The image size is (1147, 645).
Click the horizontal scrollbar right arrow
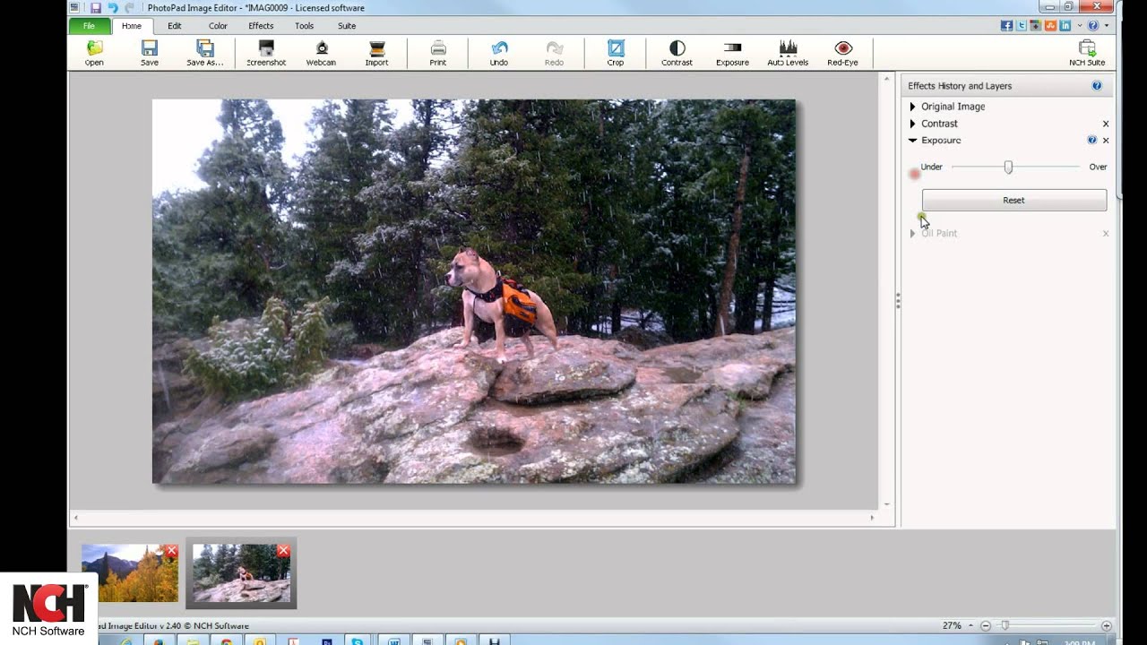[x=872, y=518]
